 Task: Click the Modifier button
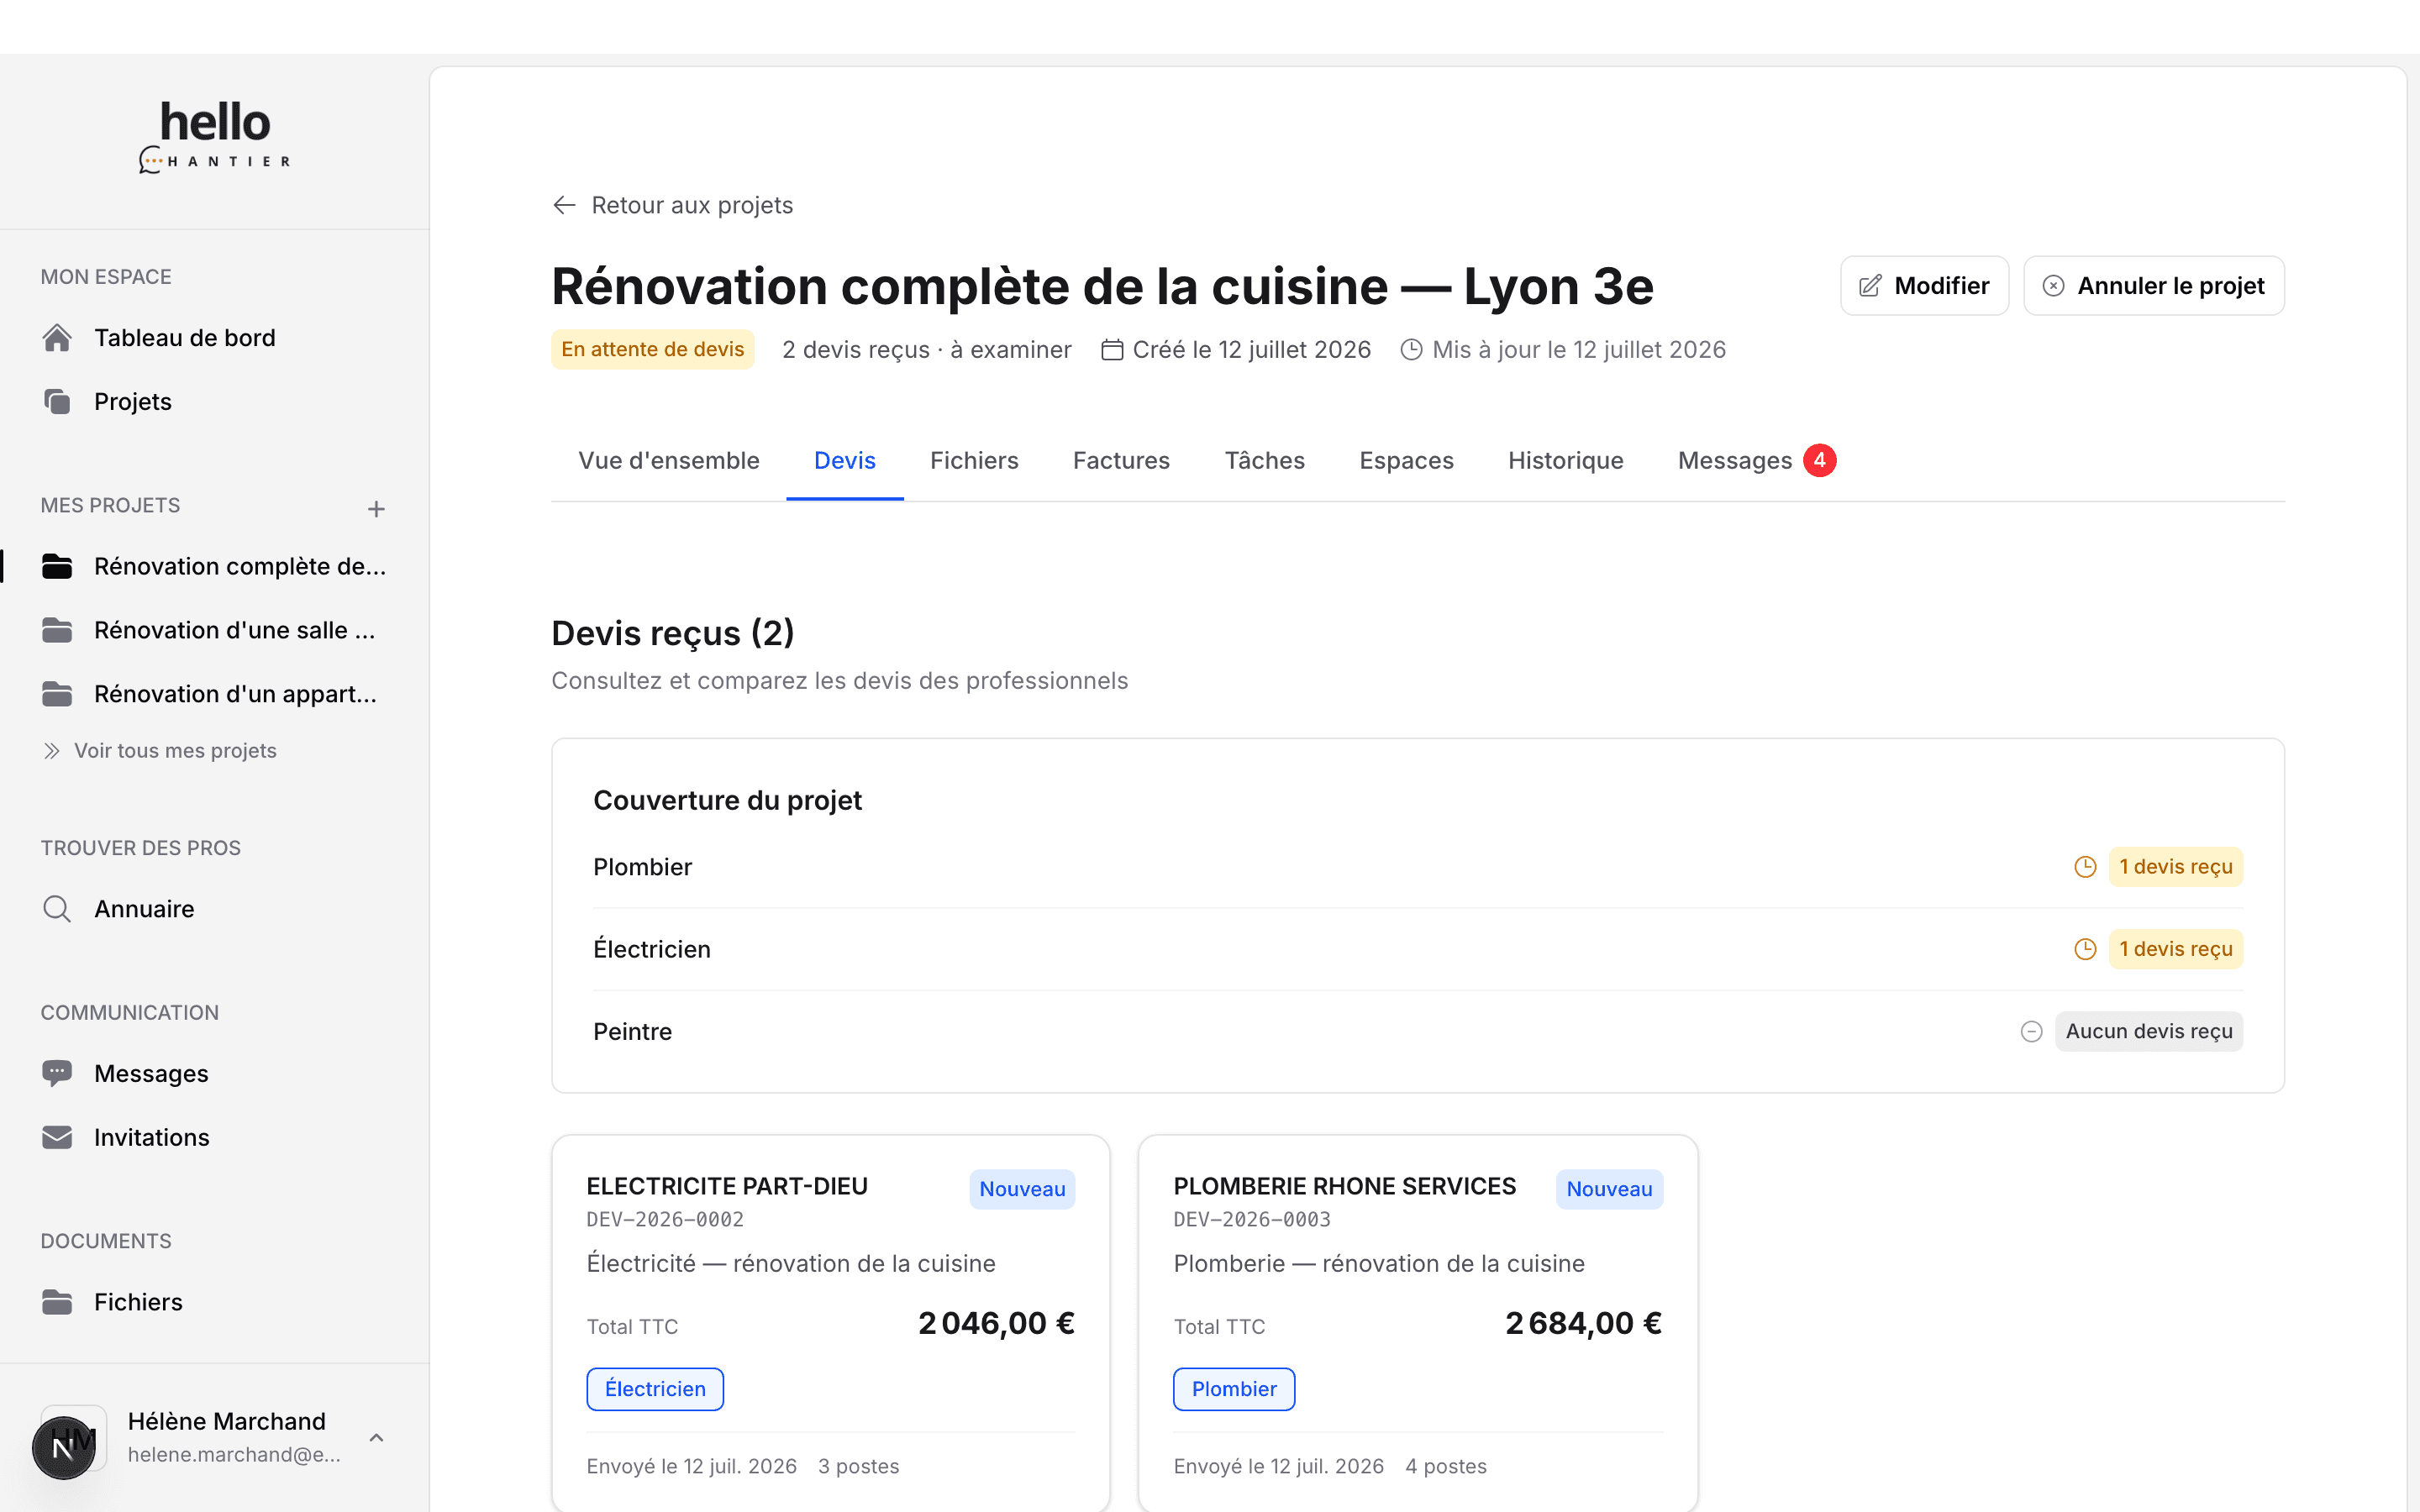(1924, 286)
